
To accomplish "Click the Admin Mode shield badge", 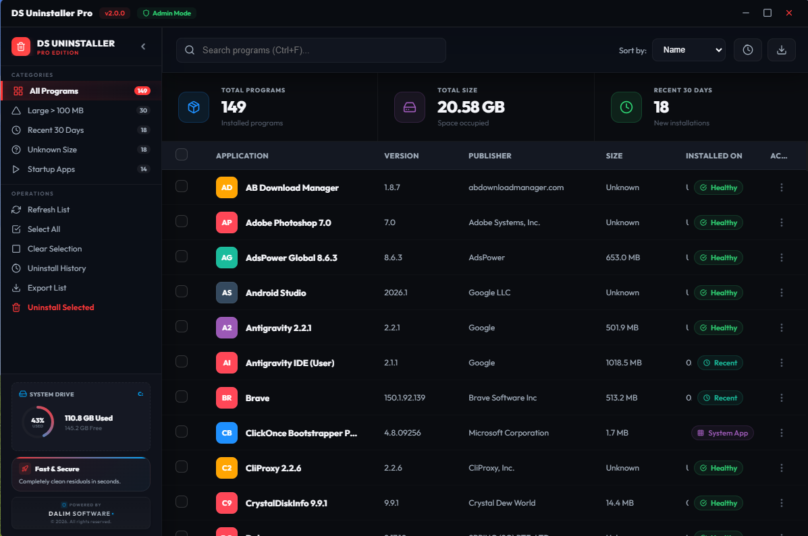I will [167, 13].
